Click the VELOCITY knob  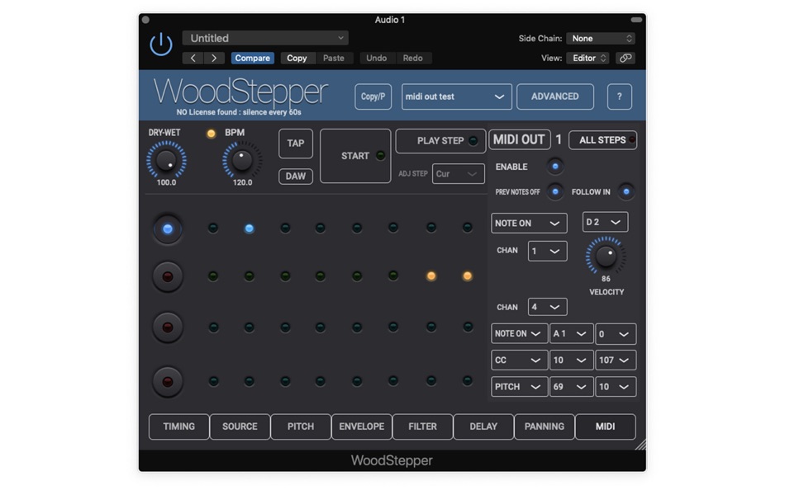coord(607,256)
